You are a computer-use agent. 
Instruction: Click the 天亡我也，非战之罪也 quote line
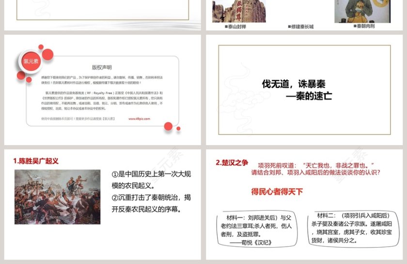coord(316,165)
